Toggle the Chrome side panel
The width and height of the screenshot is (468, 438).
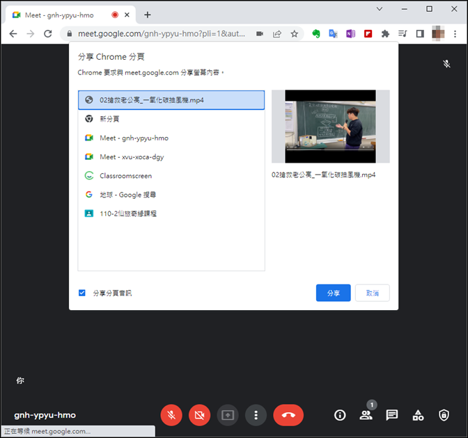(420, 33)
